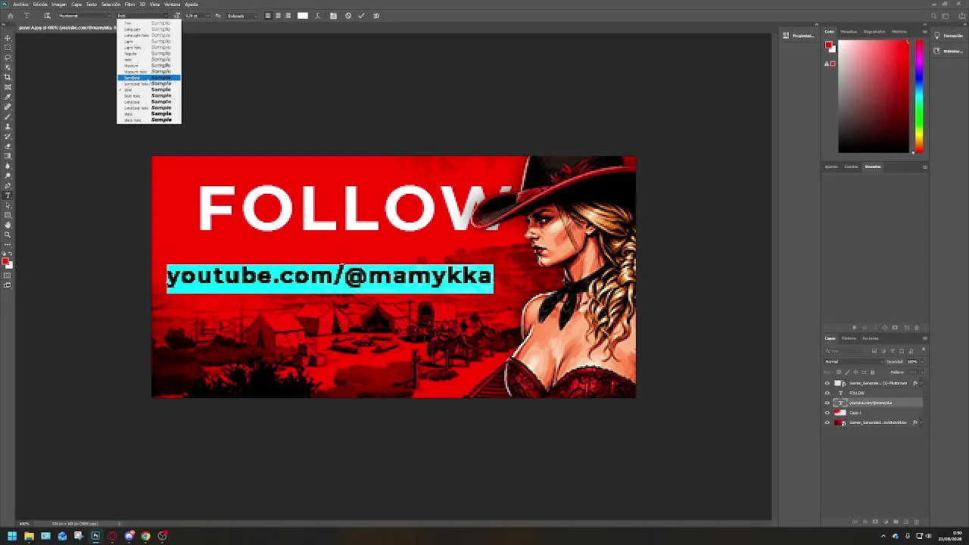This screenshot has width=969, height=545.
Task: Expand effects on top Gemini_Generated layer
Action: (921, 383)
